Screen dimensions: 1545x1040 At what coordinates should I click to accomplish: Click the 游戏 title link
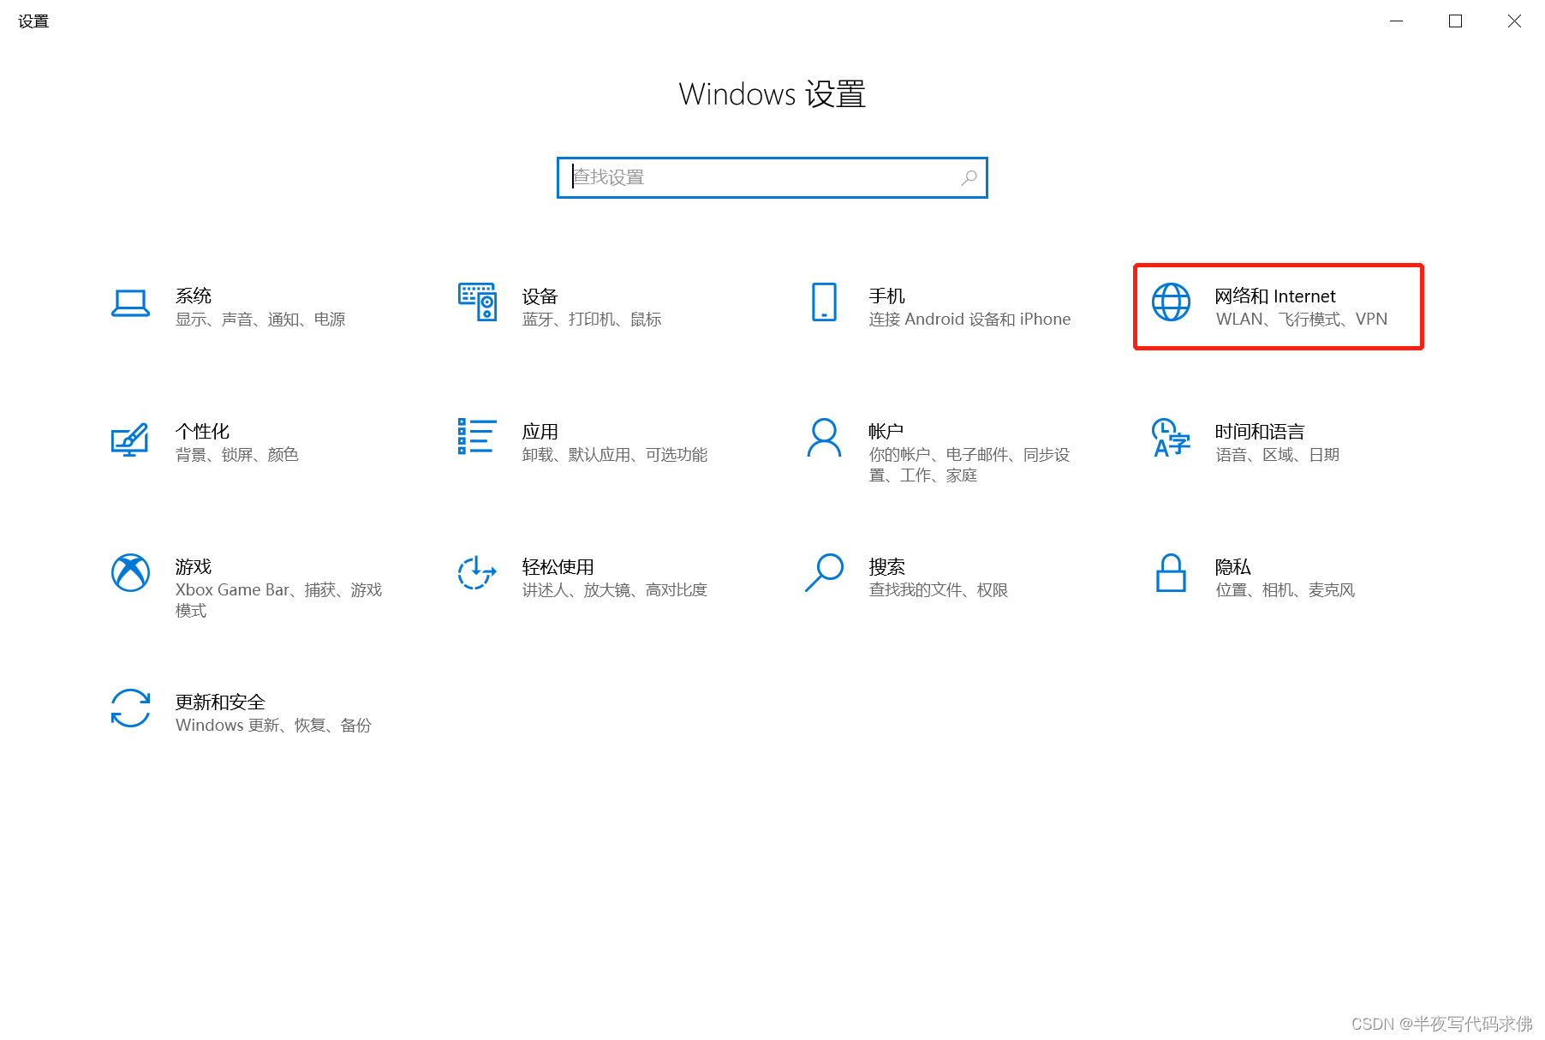point(193,566)
